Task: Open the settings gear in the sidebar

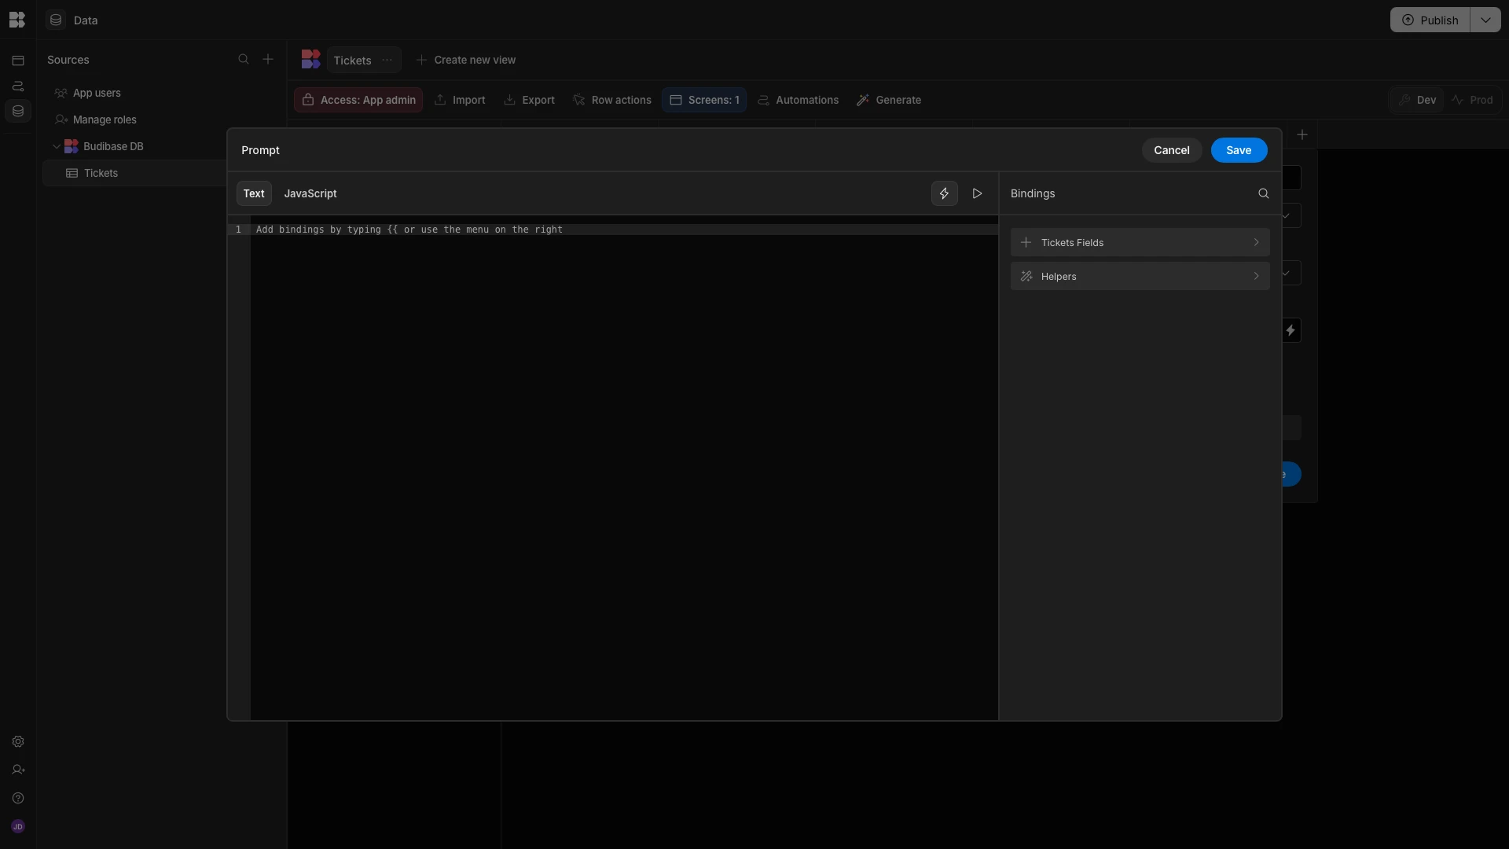Action: 18,741
